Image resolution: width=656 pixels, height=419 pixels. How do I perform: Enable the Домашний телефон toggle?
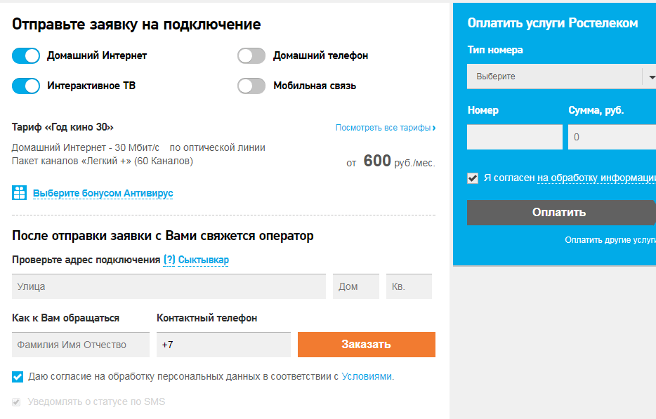tap(251, 55)
